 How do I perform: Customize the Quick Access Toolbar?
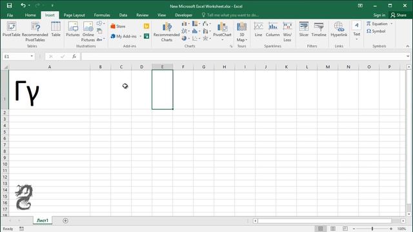click(52, 6)
